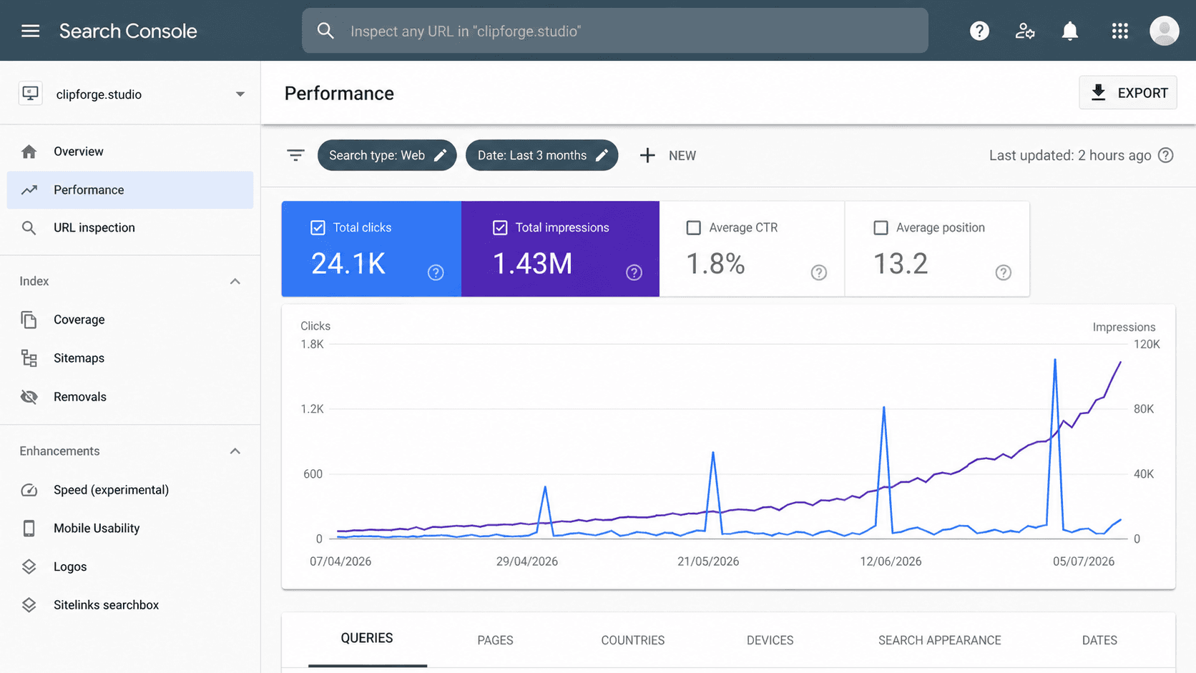Open user management settings icon
Screen dimensions: 1196x673
pos(1025,31)
